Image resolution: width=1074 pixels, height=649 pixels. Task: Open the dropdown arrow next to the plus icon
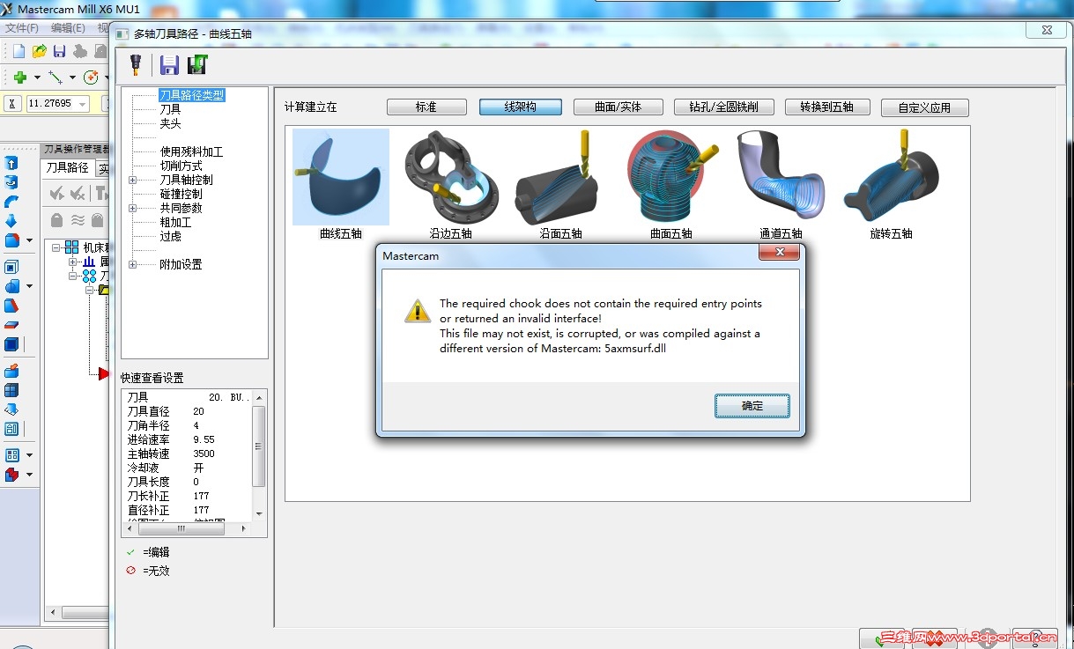coord(37,78)
